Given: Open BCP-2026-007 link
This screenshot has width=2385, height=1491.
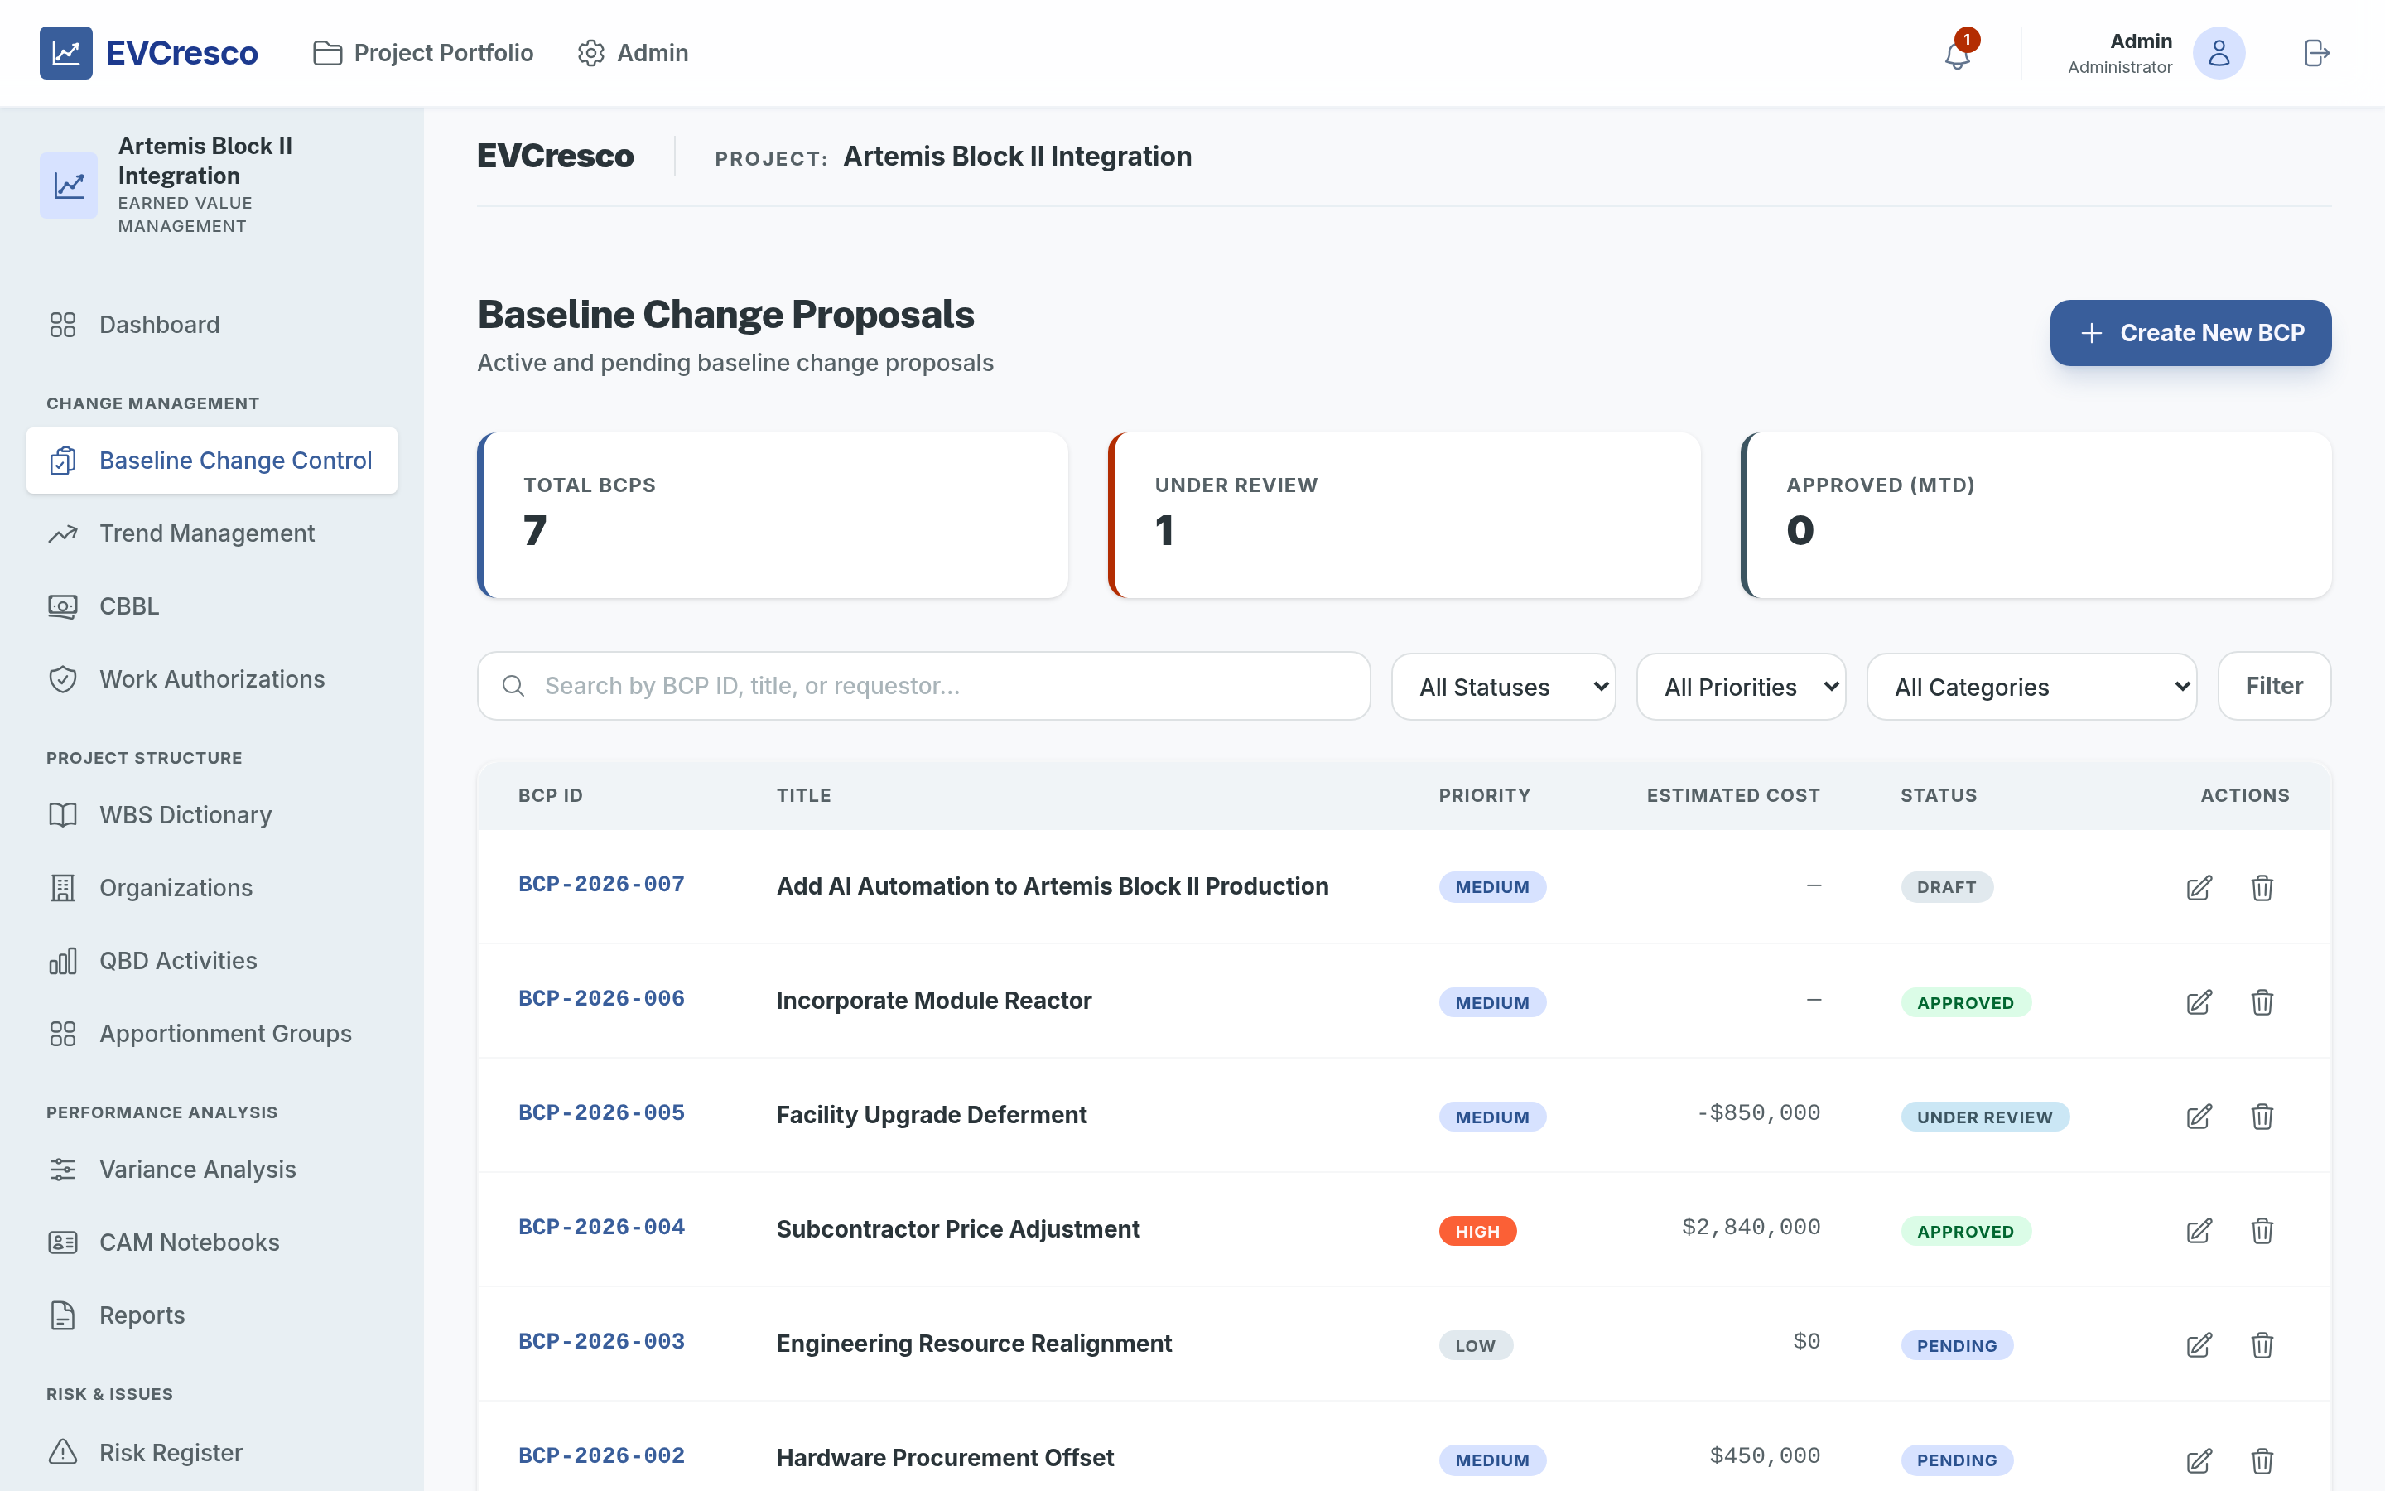Looking at the screenshot, I should [x=601, y=885].
